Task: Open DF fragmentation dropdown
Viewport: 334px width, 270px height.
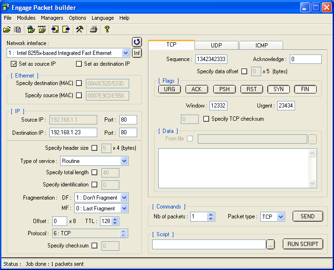Action: tap(124, 198)
